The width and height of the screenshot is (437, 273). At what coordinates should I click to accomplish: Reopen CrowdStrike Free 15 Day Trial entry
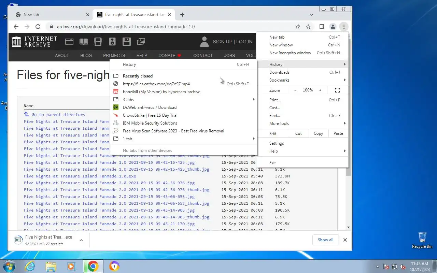point(184,115)
